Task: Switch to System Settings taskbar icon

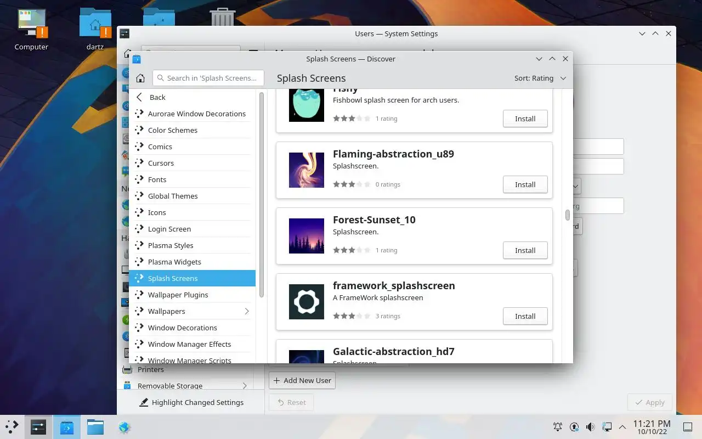Action: point(38,426)
